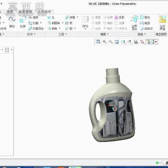Open the Sweep (扫描) dropdown arrow

41,23
